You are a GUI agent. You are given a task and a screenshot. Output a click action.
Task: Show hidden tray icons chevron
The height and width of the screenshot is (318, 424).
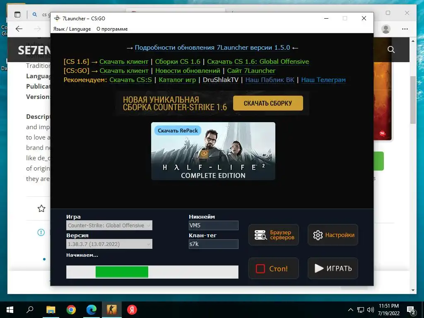(350, 310)
